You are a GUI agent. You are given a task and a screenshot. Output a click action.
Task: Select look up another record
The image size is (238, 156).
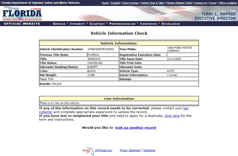136,128
